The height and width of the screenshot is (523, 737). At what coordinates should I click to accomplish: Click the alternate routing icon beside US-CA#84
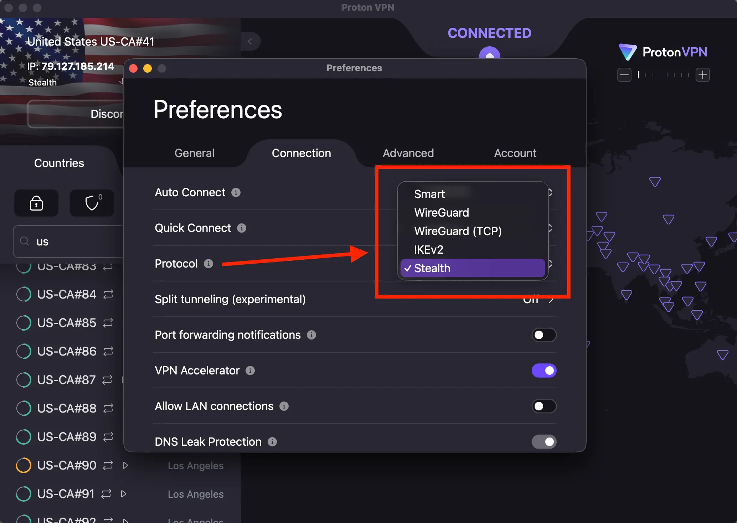108,294
